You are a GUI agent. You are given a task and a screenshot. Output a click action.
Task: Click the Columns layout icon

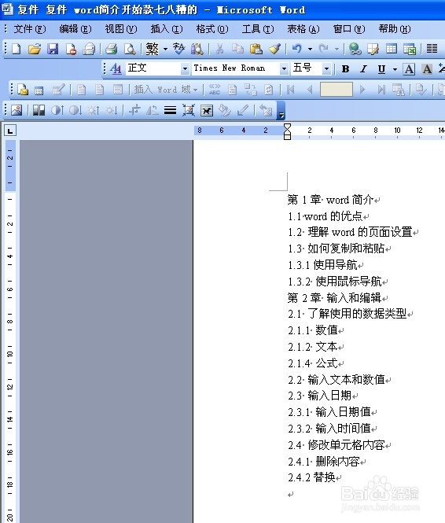[432, 49]
